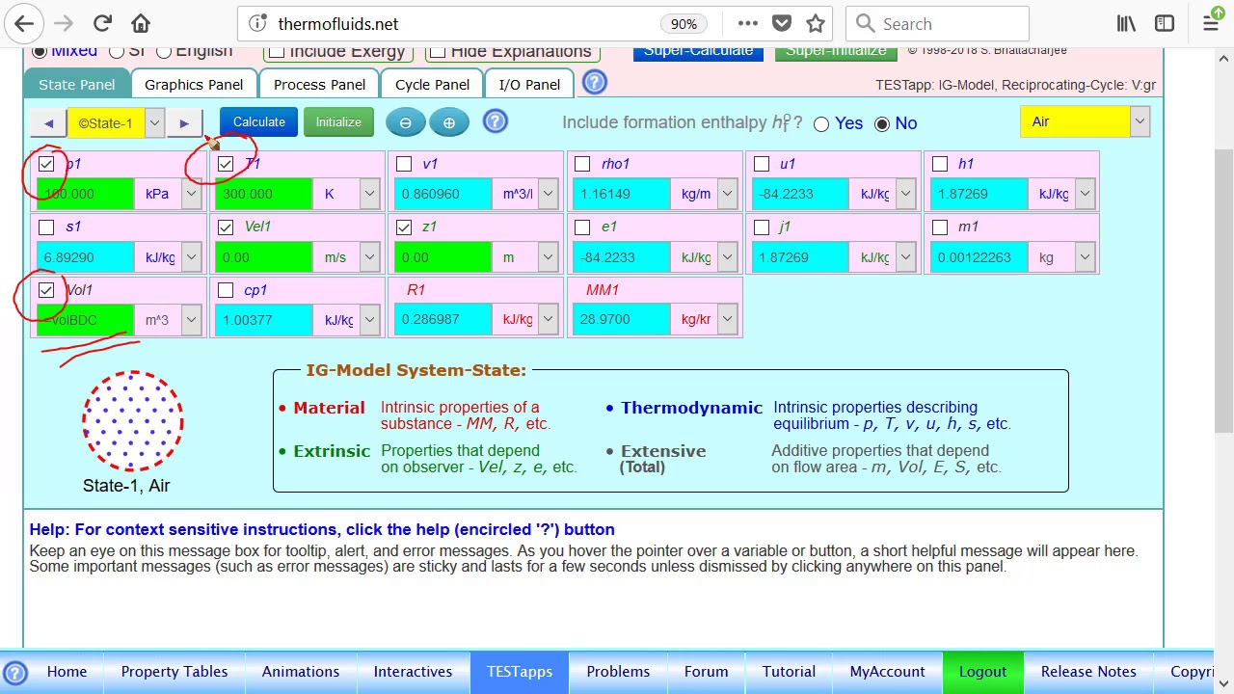Go to previous state arrow
Image resolution: width=1234 pixels, height=694 pixels.
click(48, 122)
